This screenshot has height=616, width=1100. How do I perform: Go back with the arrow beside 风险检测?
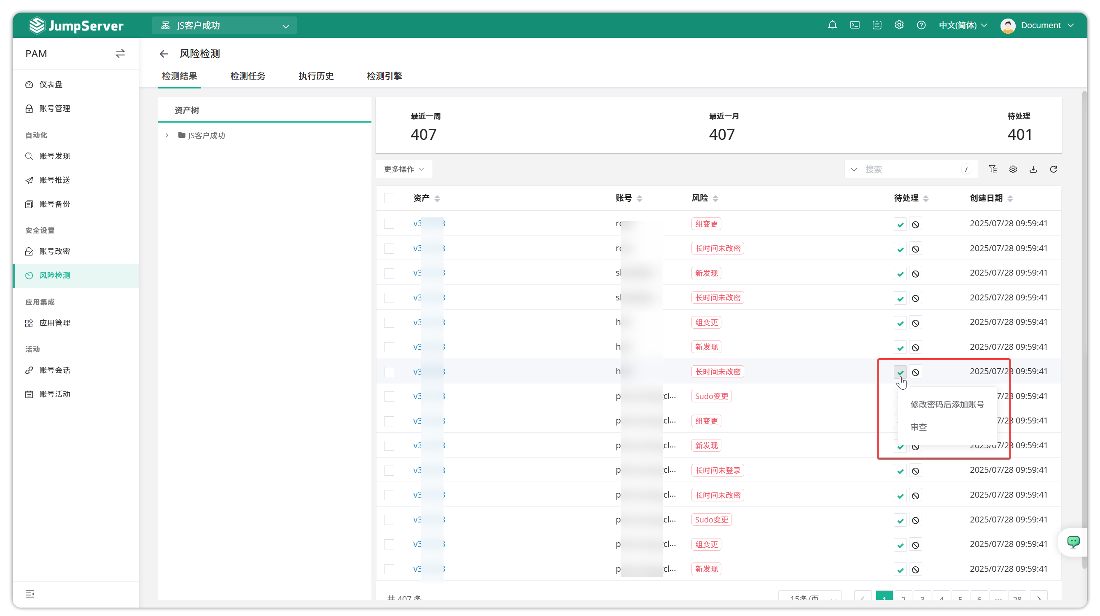164,54
